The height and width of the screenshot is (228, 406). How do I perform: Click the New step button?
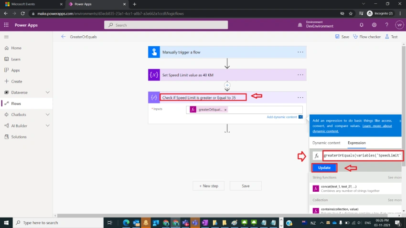208,186
